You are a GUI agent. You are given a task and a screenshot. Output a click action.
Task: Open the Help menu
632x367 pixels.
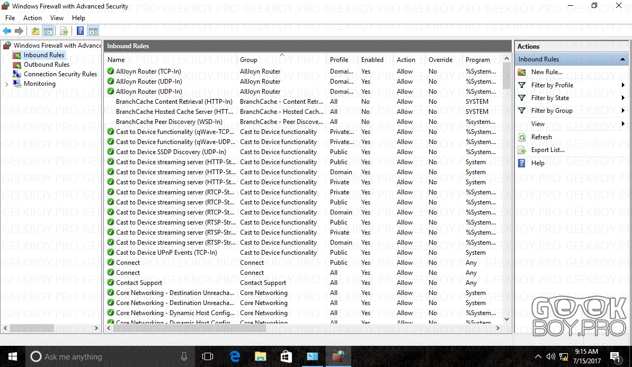point(78,17)
